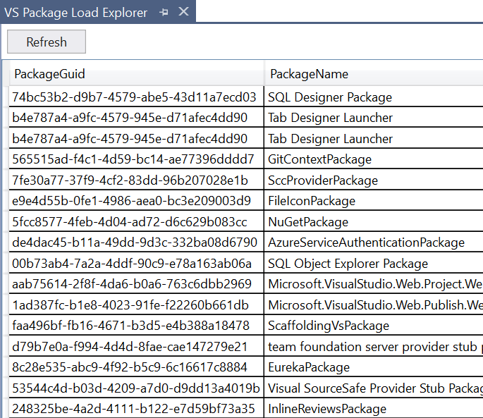Image resolution: width=483 pixels, height=418 pixels.
Task: Select the EurekaPackage cell
Action: pyautogui.click(x=374, y=367)
